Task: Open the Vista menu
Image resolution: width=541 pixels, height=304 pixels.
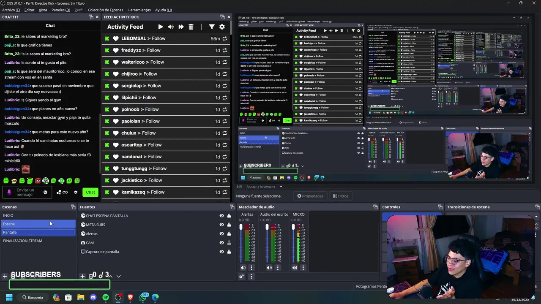Action: 43,10
